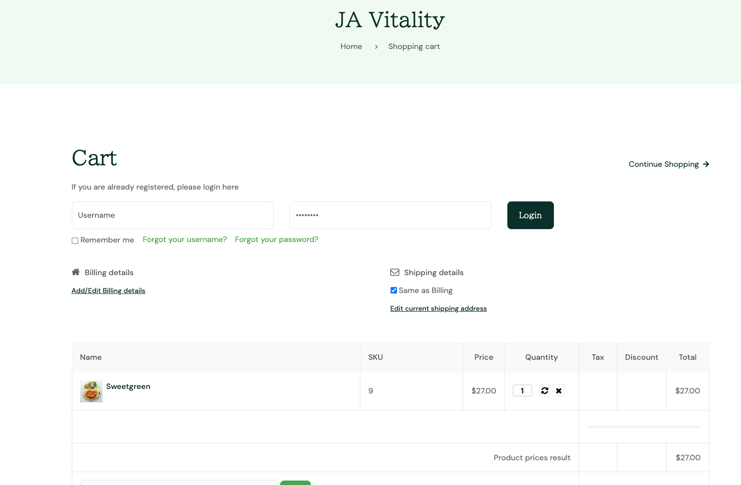The height and width of the screenshot is (485, 741).
Task: Open the Forgot your password link
Action: pos(276,240)
